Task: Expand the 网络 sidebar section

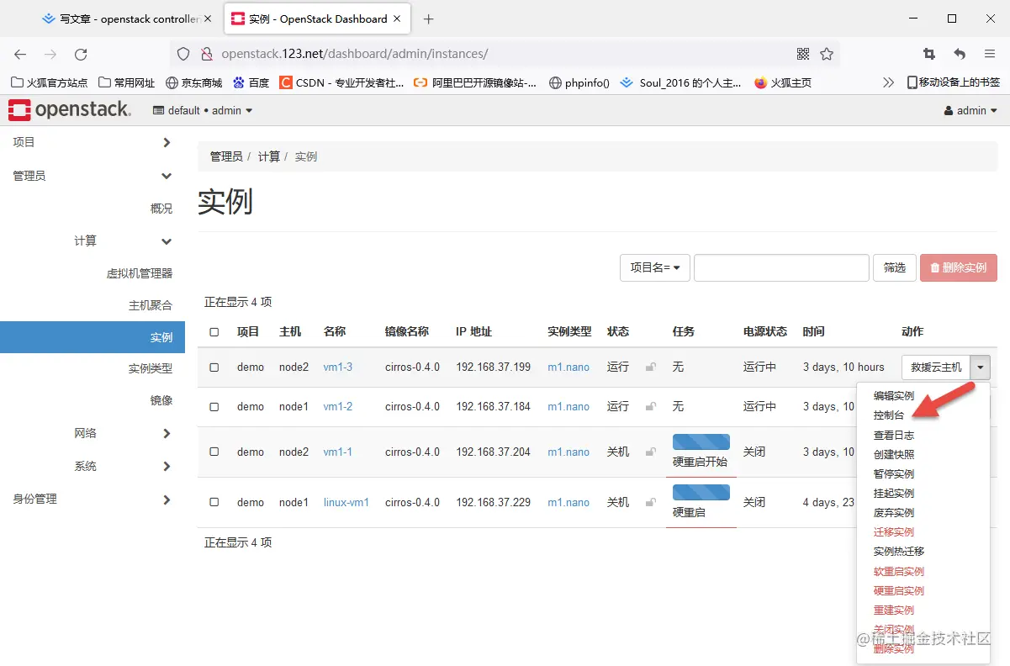Action: click(x=84, y=432)
